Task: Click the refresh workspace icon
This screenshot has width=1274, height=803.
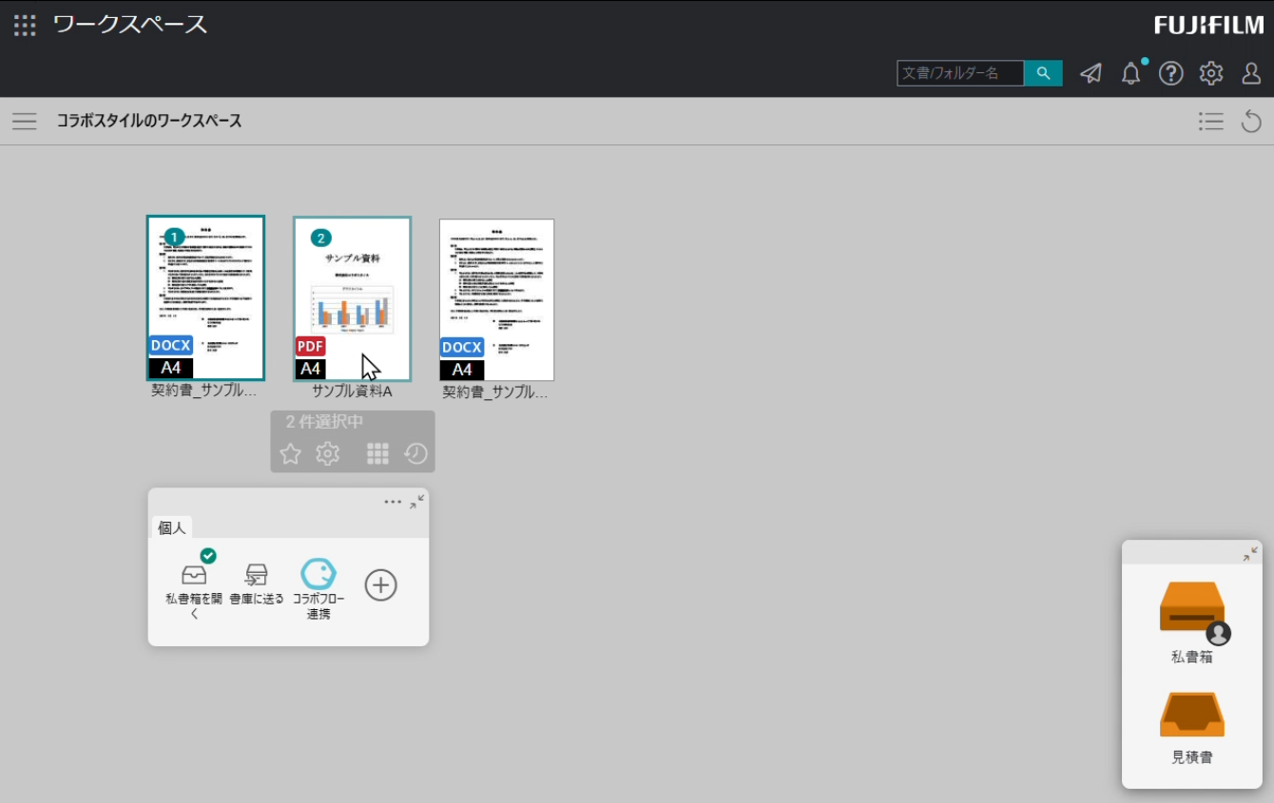Action: [1251, 122]
